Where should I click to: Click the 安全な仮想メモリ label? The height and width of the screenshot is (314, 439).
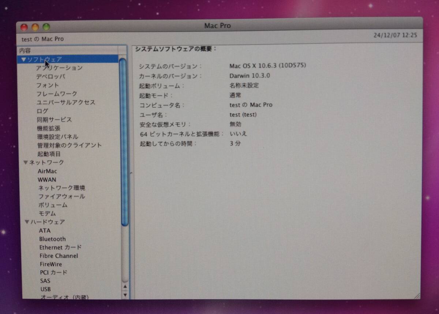[x=165, y=125]
